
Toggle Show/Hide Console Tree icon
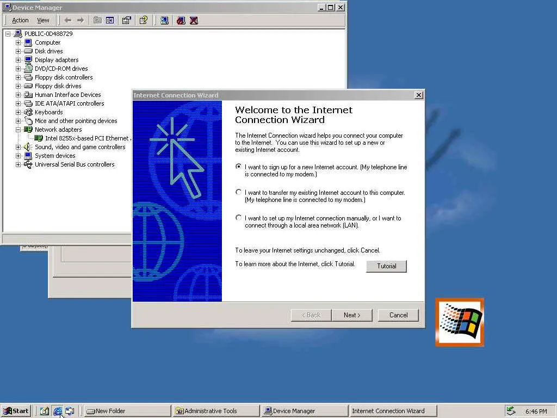110,20
